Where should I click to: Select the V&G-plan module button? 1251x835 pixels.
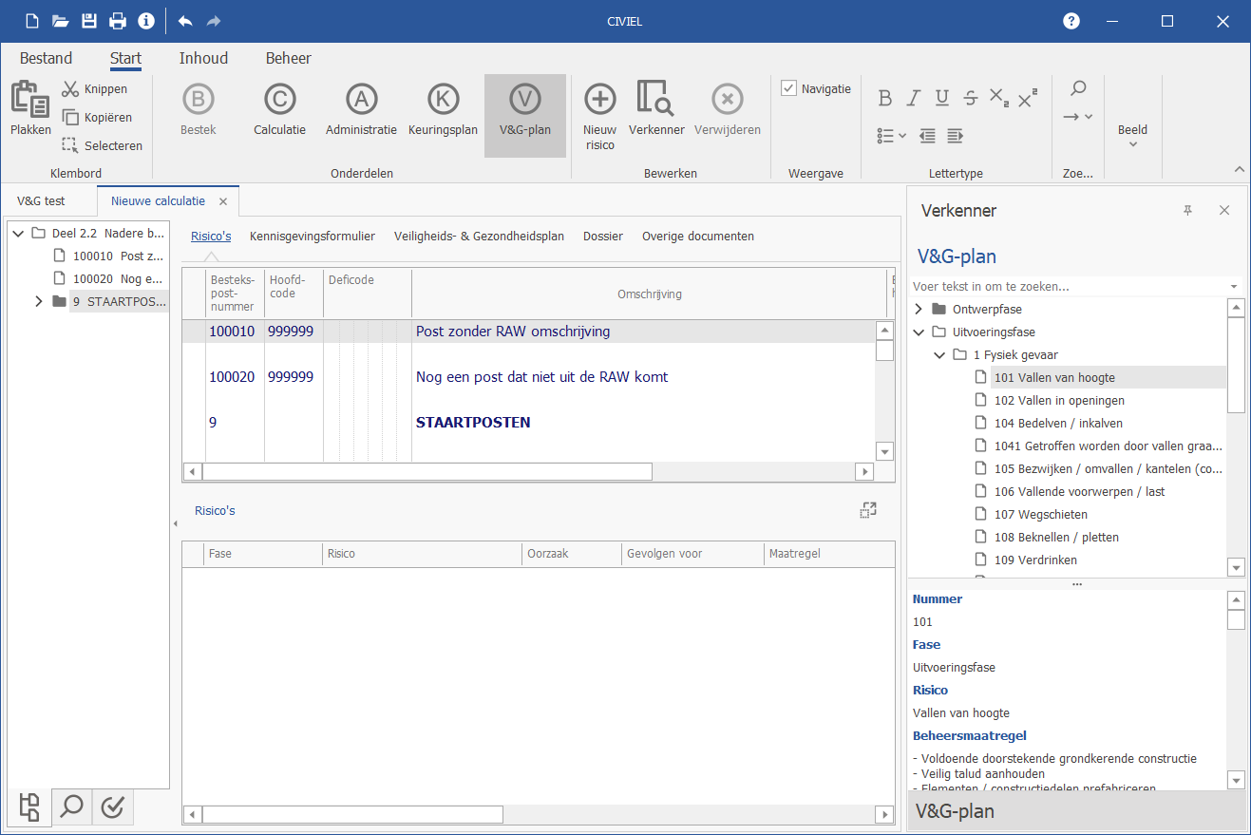click(525, 115)
